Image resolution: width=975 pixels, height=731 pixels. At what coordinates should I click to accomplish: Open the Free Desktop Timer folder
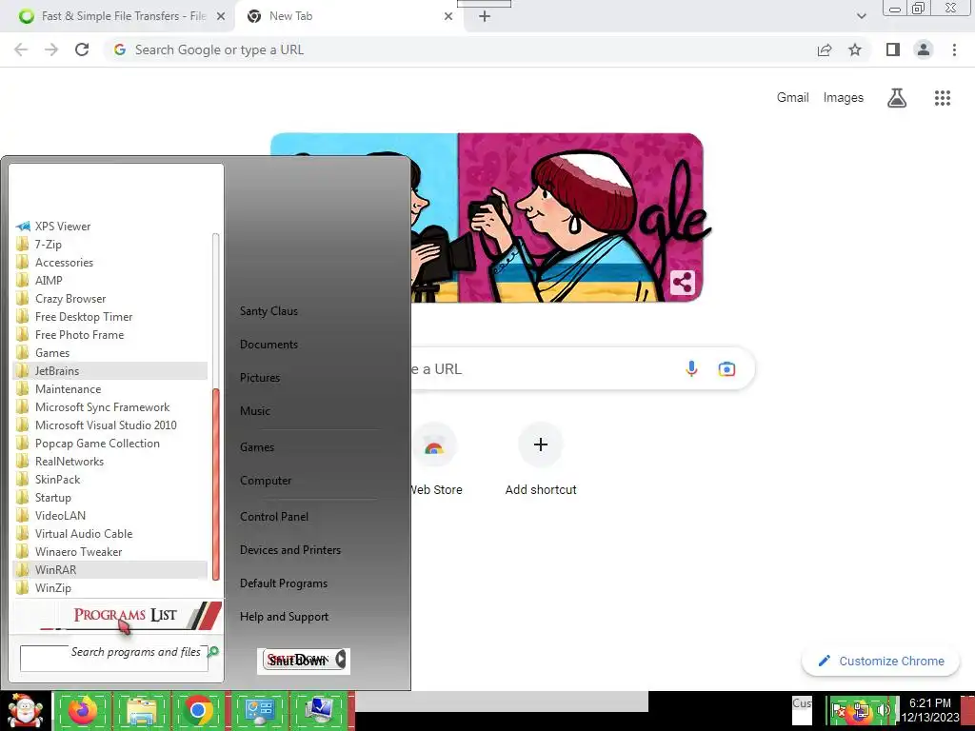coord(110,316)
